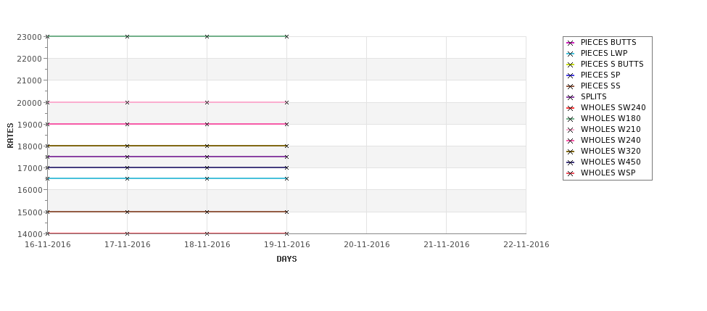This screenshot has height=311, width=707.
Task: Click the WHOLES WSP legend marker
Action: pos(571,173)
